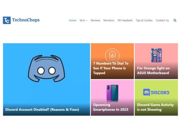The width and height of the screenshot is (188, 128).
Task: Click the motherboard illustration icon
Action: tap(156, 55)
